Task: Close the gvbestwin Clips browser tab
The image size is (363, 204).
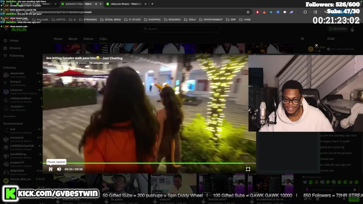Action: 100,4
